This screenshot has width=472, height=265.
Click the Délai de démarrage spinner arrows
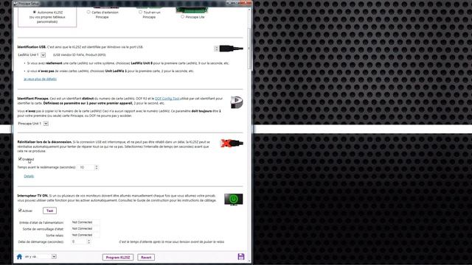(x=88, y=241)
